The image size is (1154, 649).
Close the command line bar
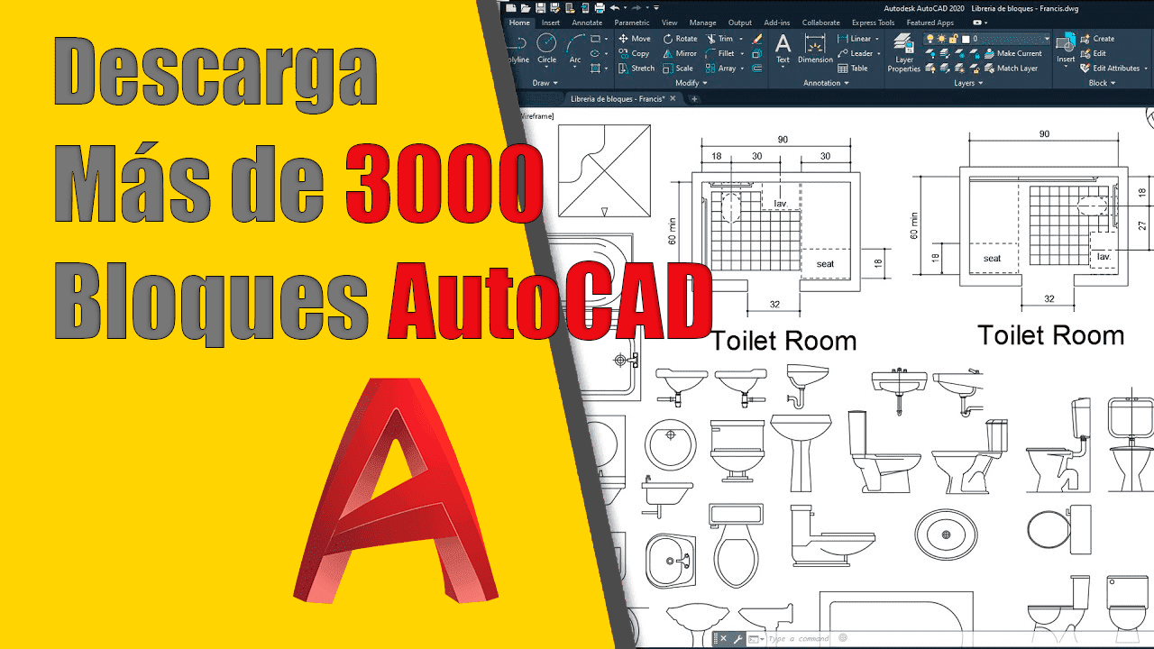pos(724,638)
